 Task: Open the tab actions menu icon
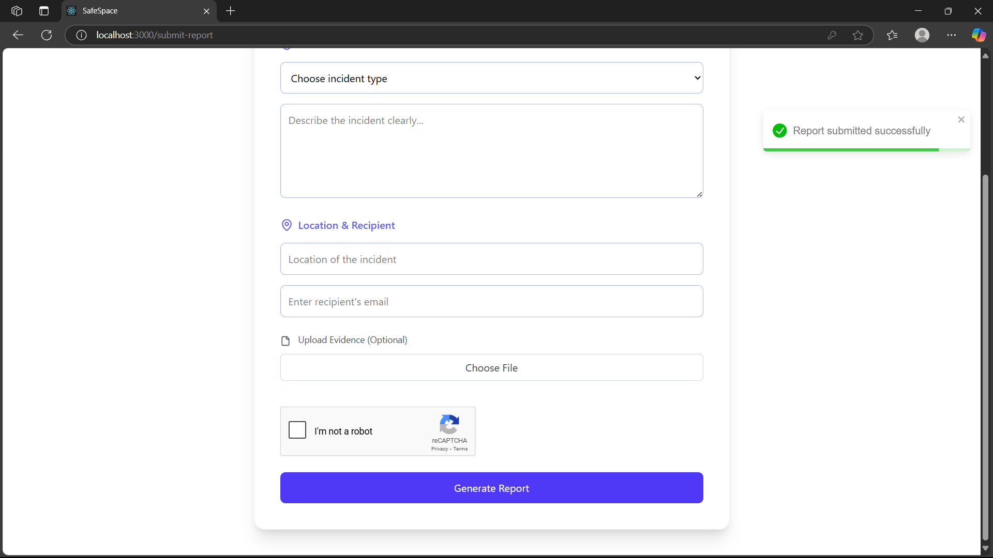click(44, 11)
